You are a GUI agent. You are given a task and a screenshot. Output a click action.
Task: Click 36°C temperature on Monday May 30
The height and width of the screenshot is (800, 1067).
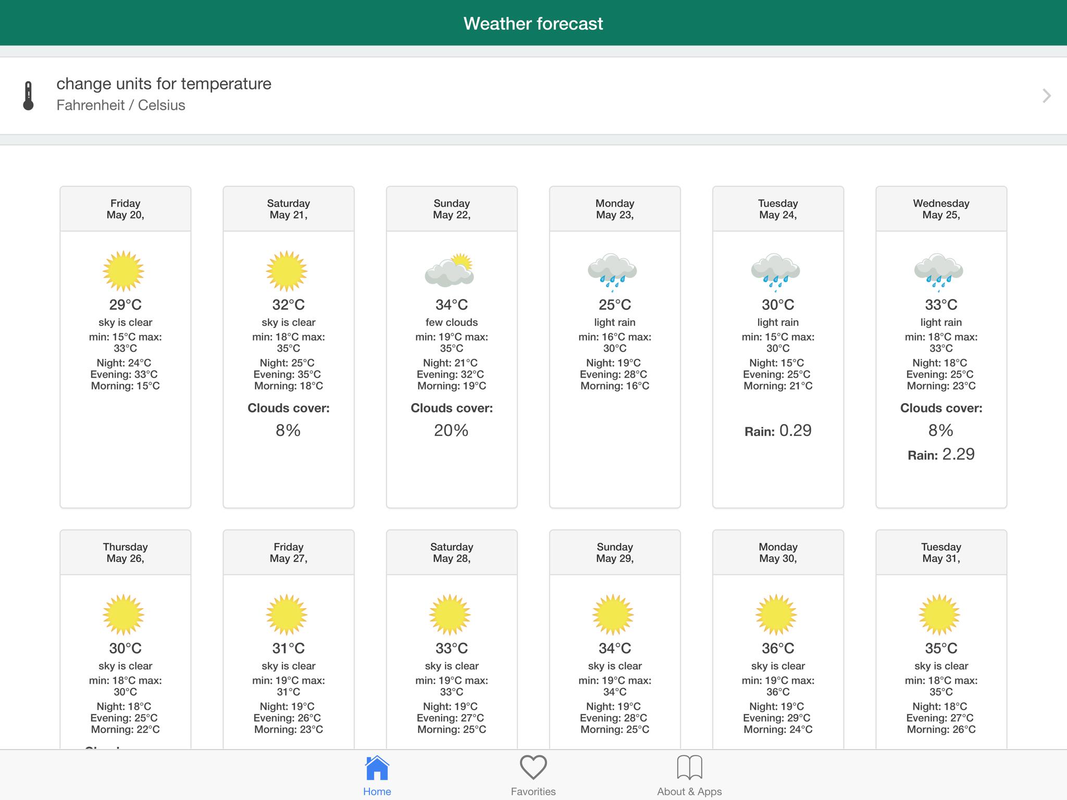(x=778, y=648)
